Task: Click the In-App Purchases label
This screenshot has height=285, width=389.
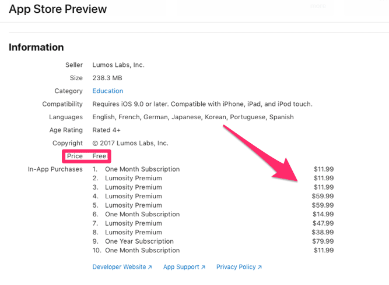Action: [x=55, y=169]
